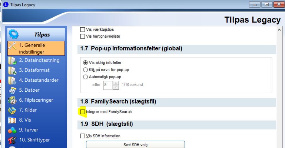
Task: Click the Sæt SDH valg button
Action: click(135, 145)
